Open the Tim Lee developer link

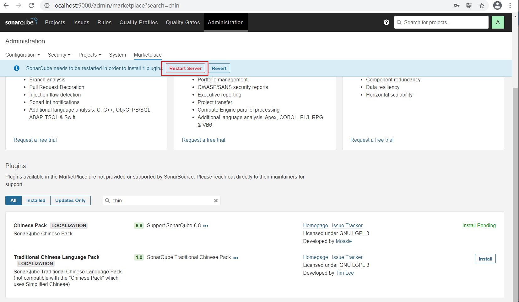pyautogui.click(x=345, y=273)
